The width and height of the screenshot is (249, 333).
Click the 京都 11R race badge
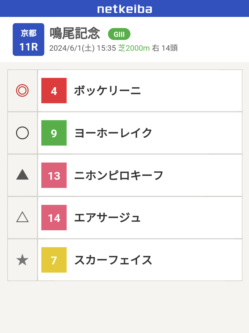click(x=29, y=40)
